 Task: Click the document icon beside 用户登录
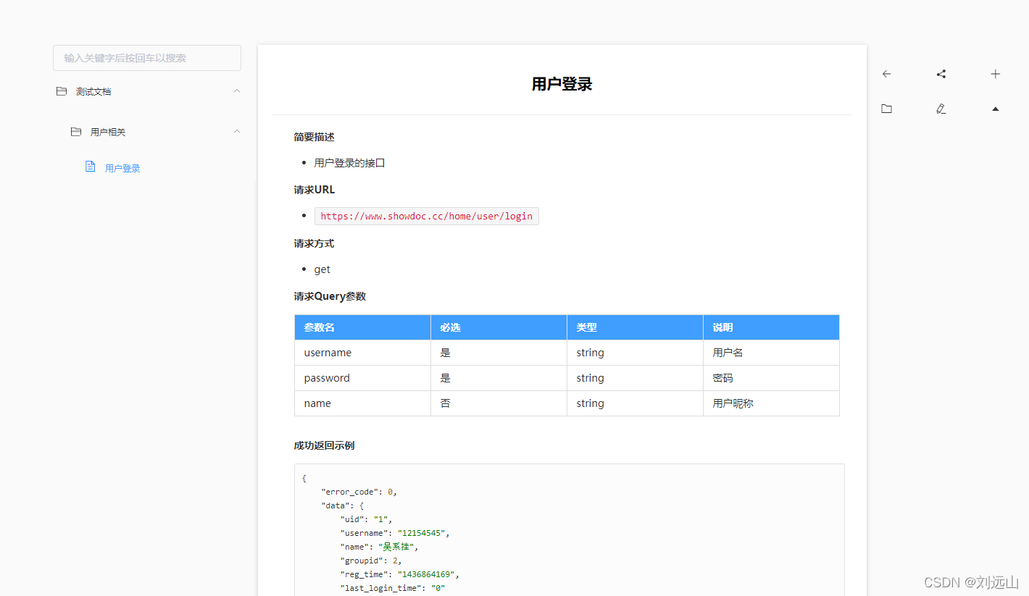[x=91, y=167]
